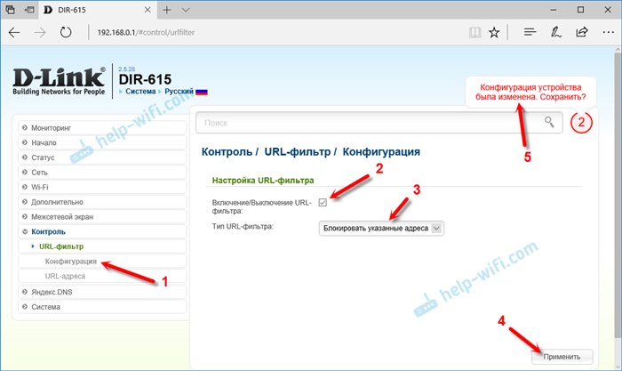Select the DIR-615 browser tab
The image size is (622, 371).
point(98,10)
